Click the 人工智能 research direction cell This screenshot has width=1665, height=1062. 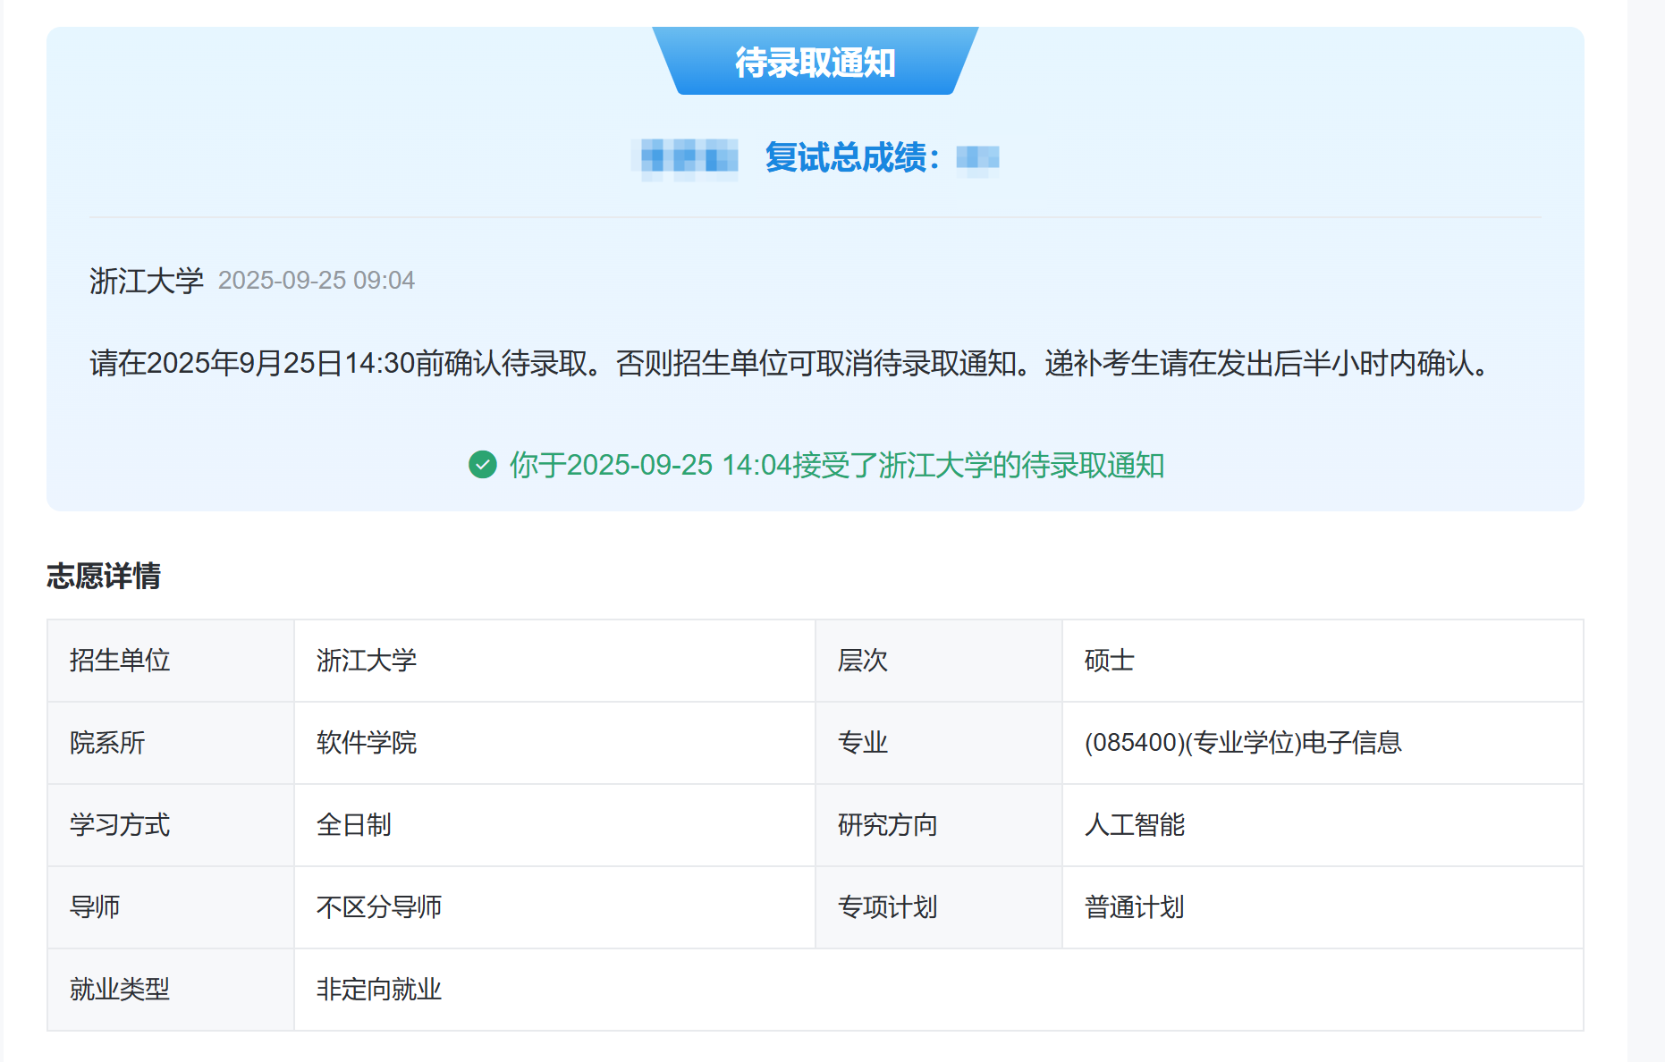coord(1134,825)
